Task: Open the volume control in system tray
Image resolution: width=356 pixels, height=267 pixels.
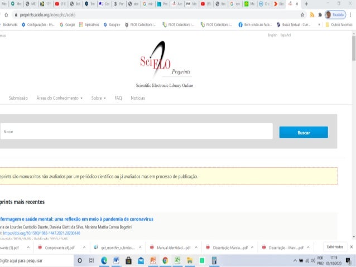Action: click(313, 261)
